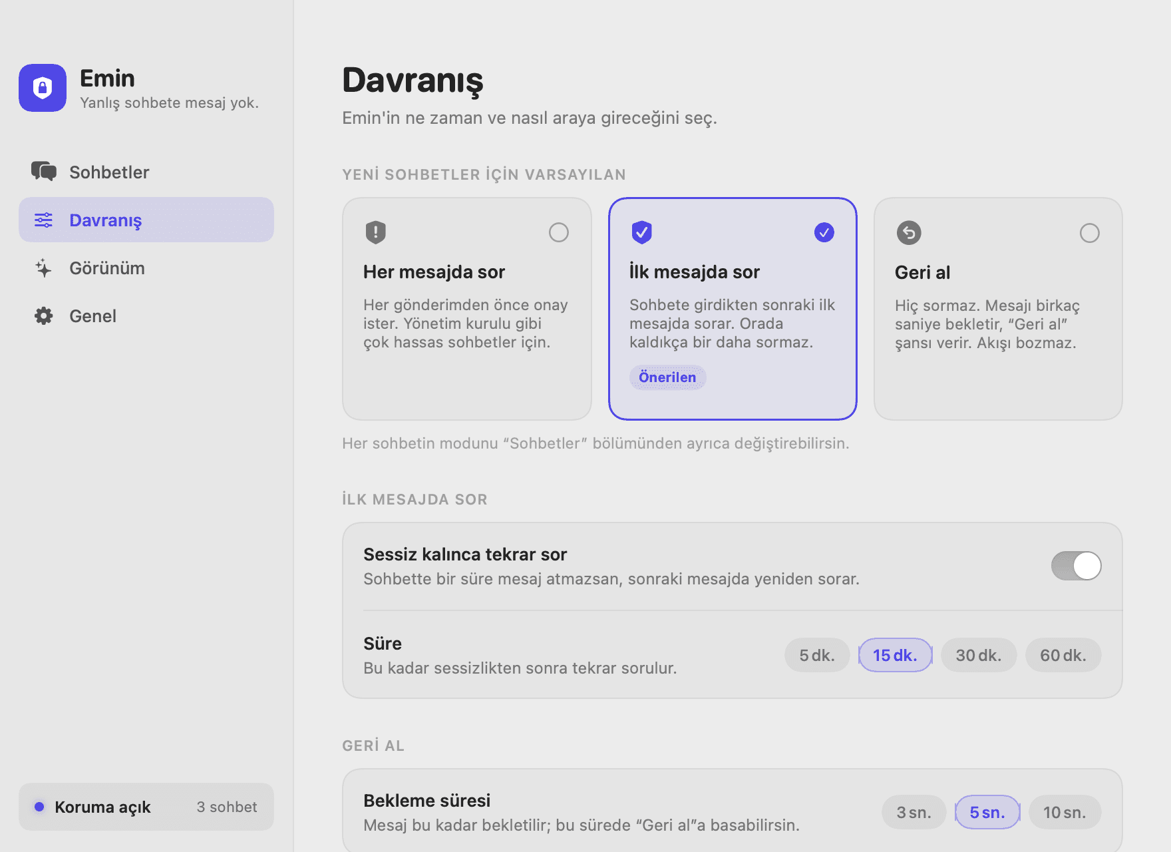
Task: Open the Davranış section
Action: (x=146, y=220)
